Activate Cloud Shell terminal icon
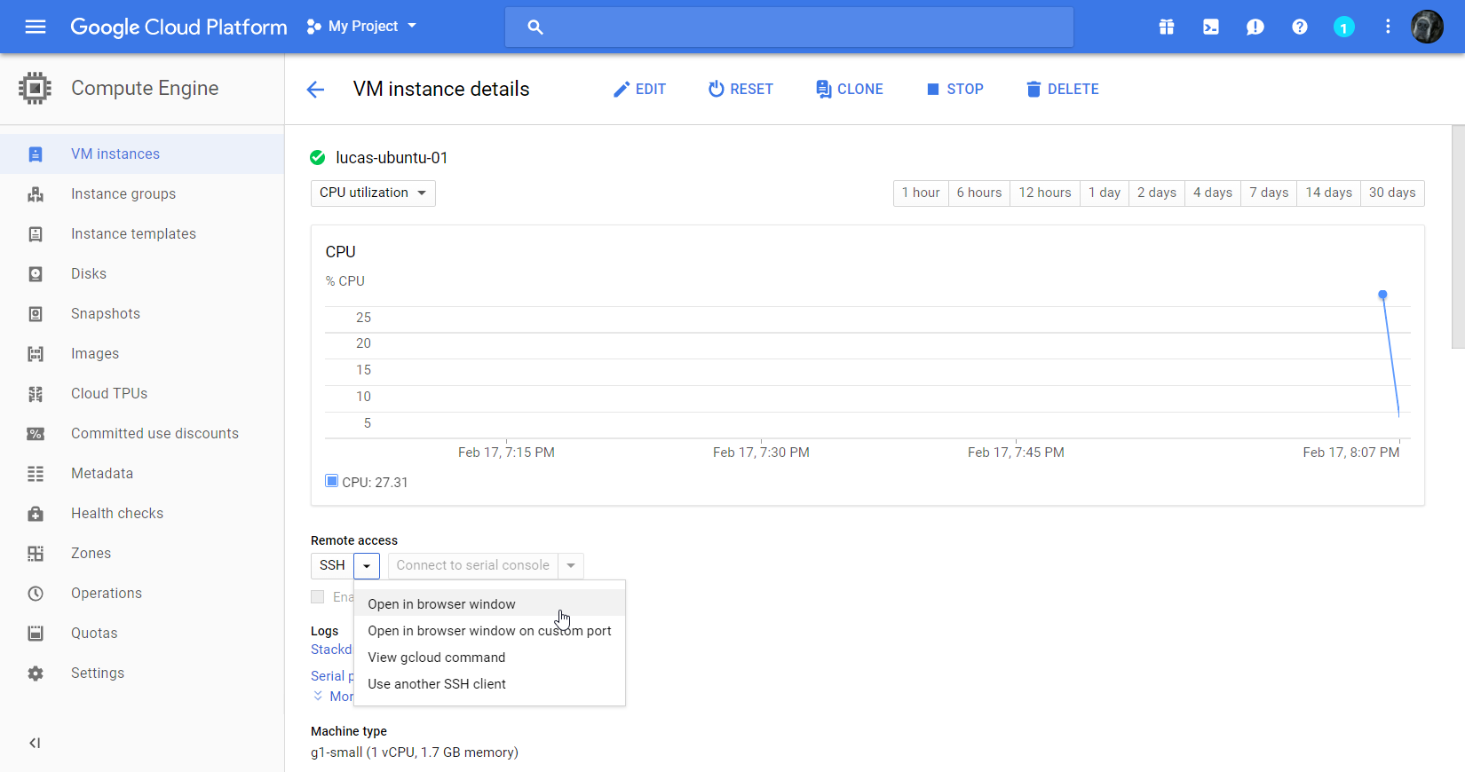Viewport: 1465px width, 772px height. 1211,27
